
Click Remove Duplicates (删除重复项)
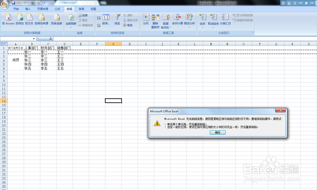pos(155,21)
